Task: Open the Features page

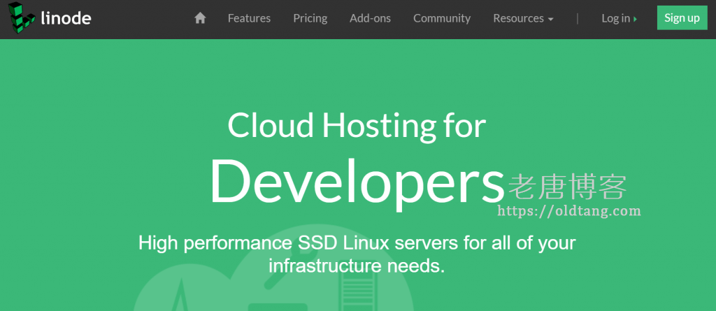Action: (249, 18)
